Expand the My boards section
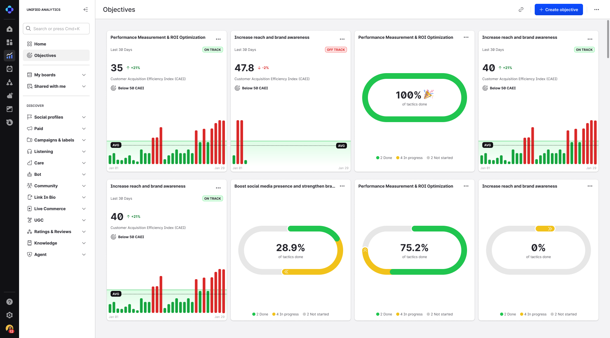 point(45,75)
